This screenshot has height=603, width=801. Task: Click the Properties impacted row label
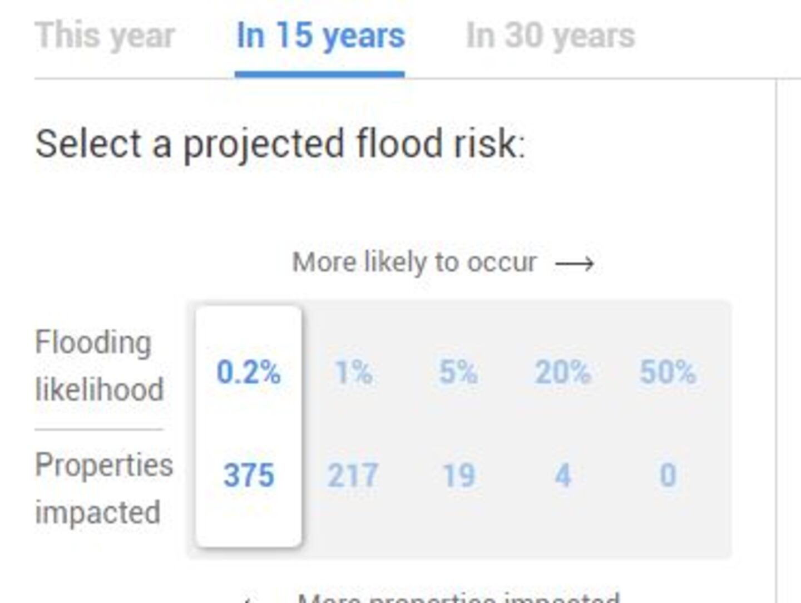(103, 488)
